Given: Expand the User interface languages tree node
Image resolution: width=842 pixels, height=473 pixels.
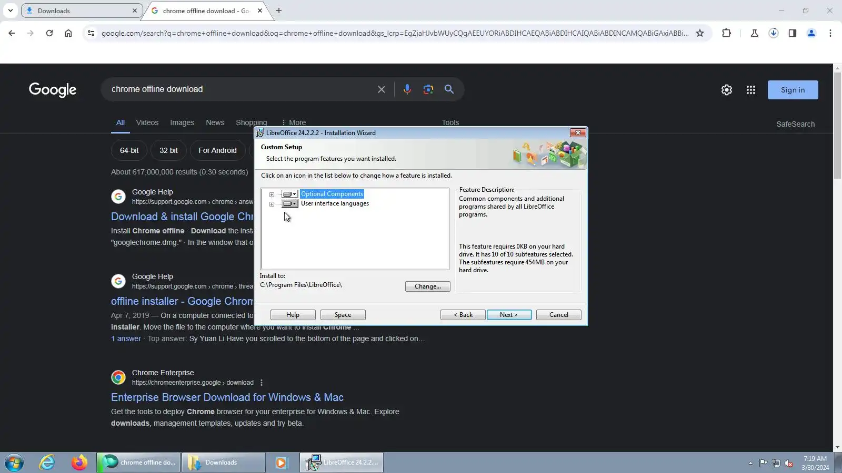Looking at the screenshot, I should pyautogui.click(x=272, y=204).
